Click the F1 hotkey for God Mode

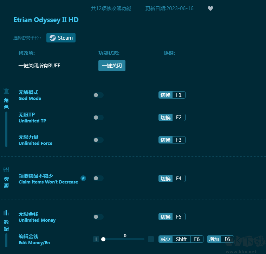click(x=172, y=95)
